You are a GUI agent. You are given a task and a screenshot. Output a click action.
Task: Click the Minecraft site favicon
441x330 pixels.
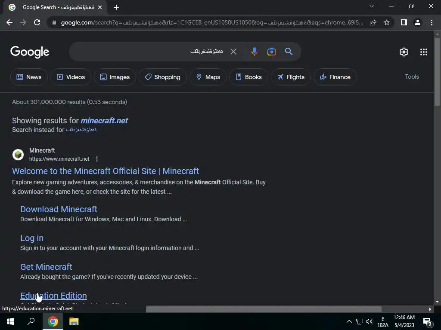[x=18, y=155]
